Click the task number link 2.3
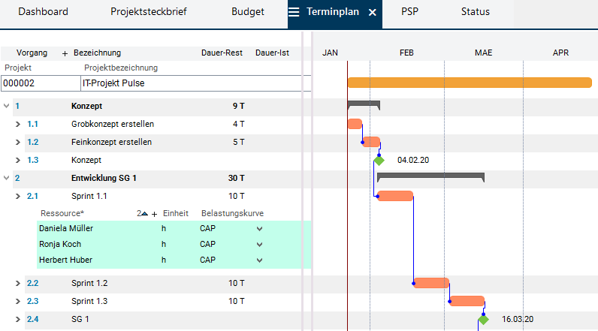This screenshot has height=331, width=598. click(32, 302)
